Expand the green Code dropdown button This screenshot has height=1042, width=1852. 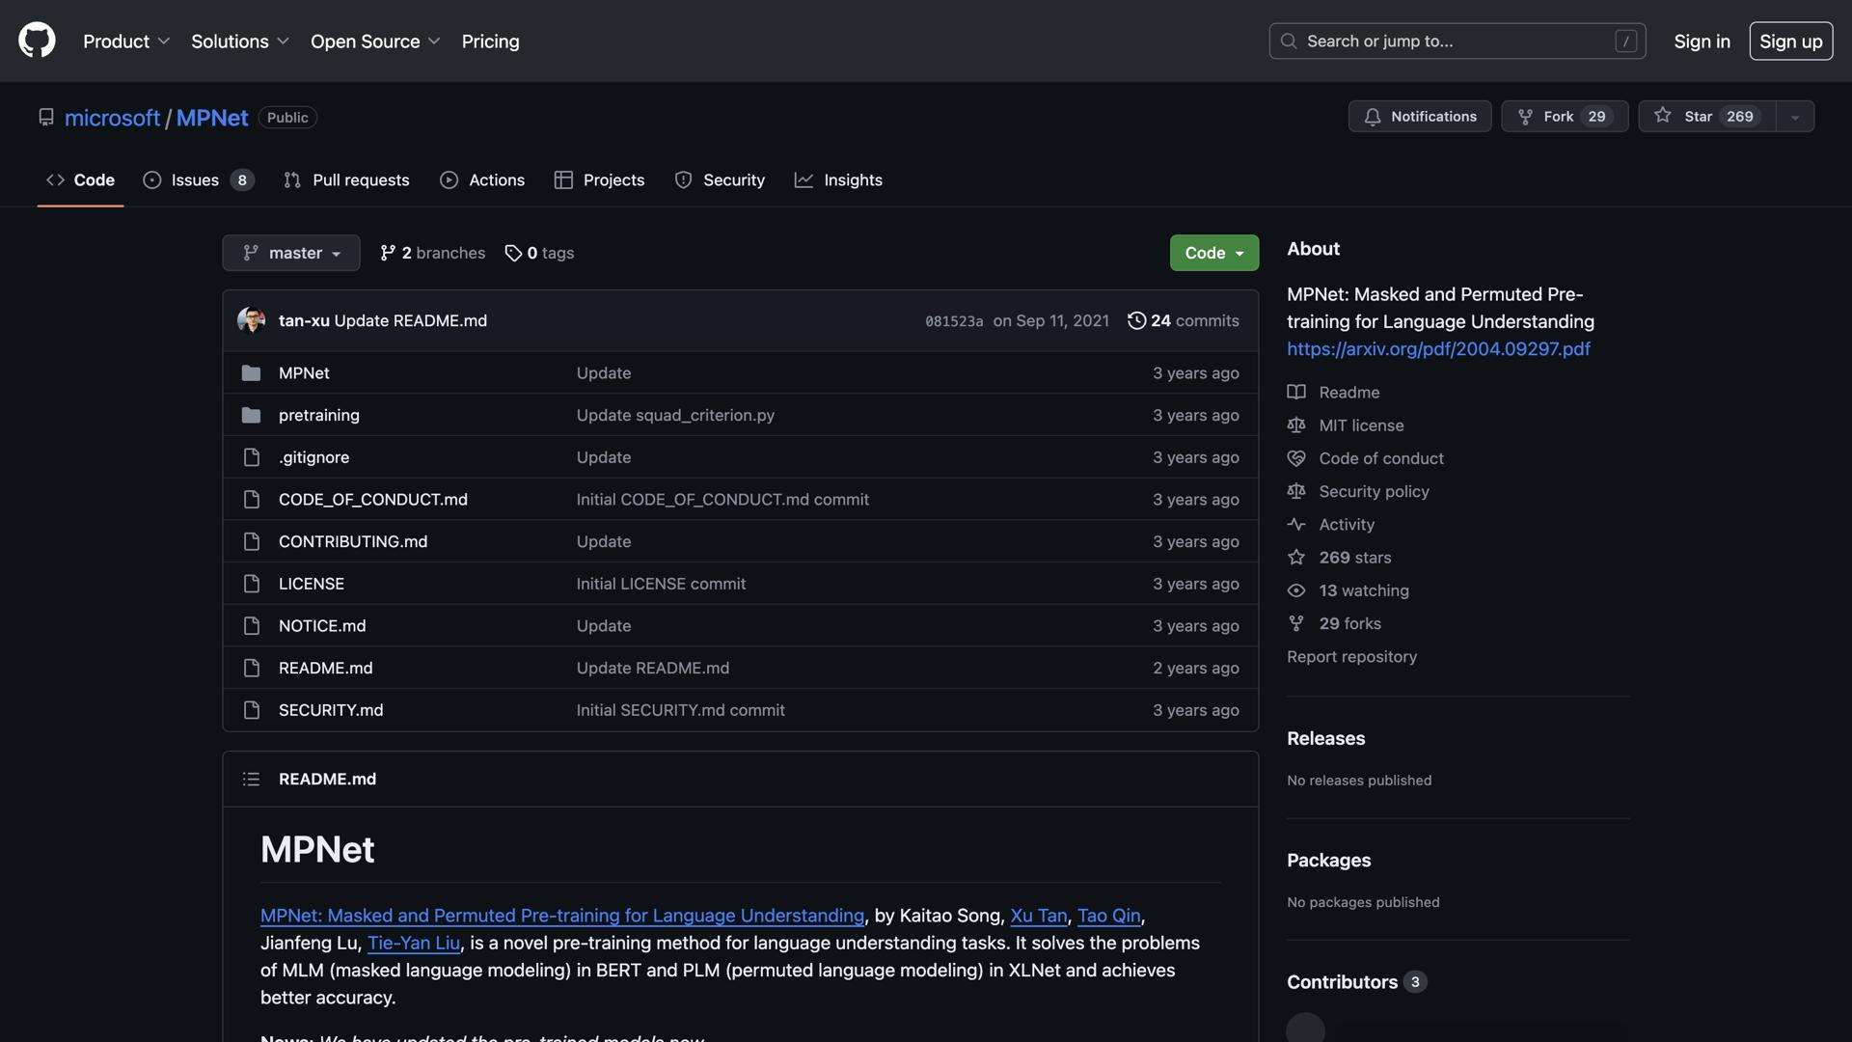1213,253
